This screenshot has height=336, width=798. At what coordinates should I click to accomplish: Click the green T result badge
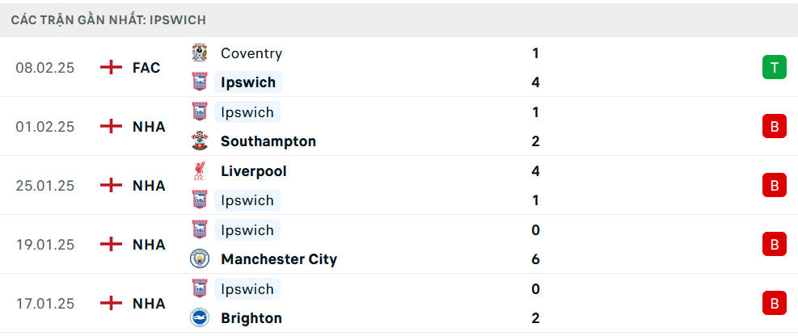[x=774, y=68]
